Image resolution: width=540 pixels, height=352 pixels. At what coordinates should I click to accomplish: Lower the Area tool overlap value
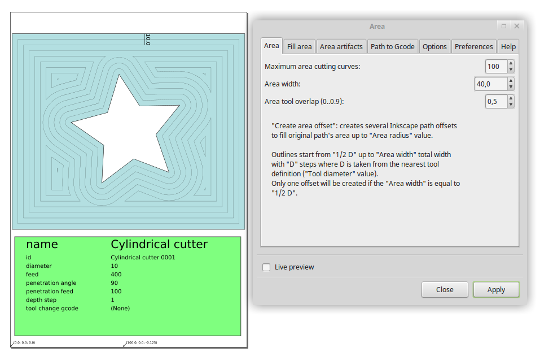[511, 105]
